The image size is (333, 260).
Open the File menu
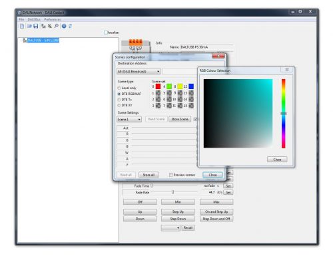point(21,19)
